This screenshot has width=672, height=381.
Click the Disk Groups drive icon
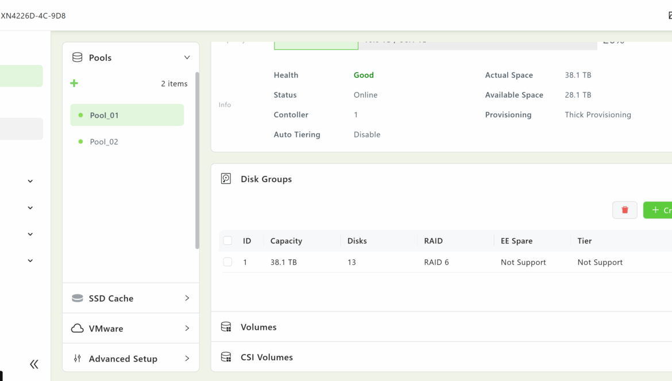pos(226,179)
